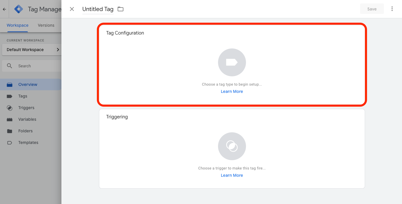Image resolution: width=402 pixels, height=204 pixels.
Task: Open Templates in the sidebar
Action: 31,142
